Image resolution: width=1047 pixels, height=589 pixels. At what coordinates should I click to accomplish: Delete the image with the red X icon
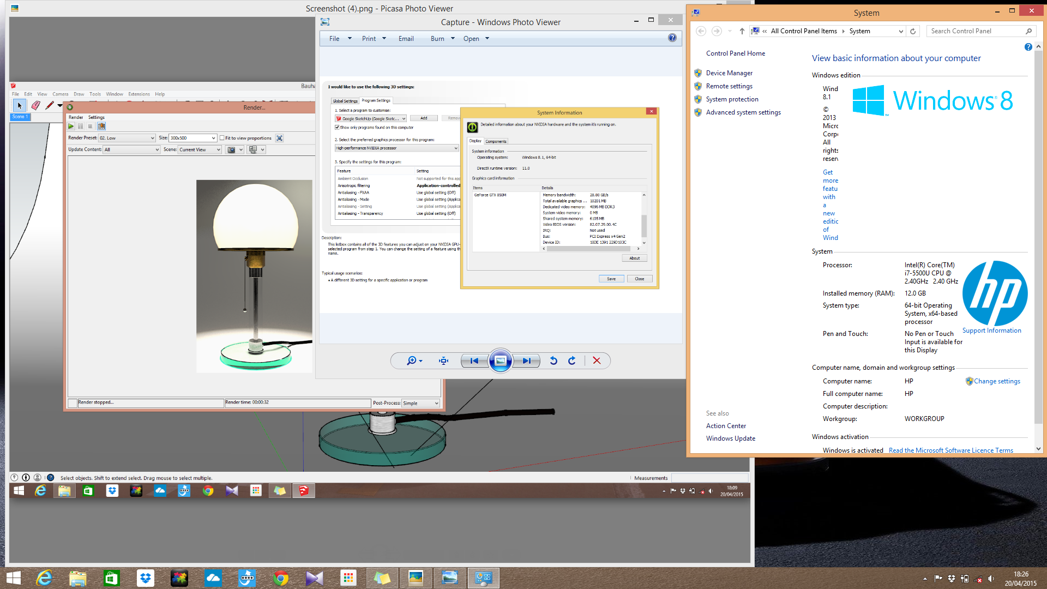pos(597,360)
